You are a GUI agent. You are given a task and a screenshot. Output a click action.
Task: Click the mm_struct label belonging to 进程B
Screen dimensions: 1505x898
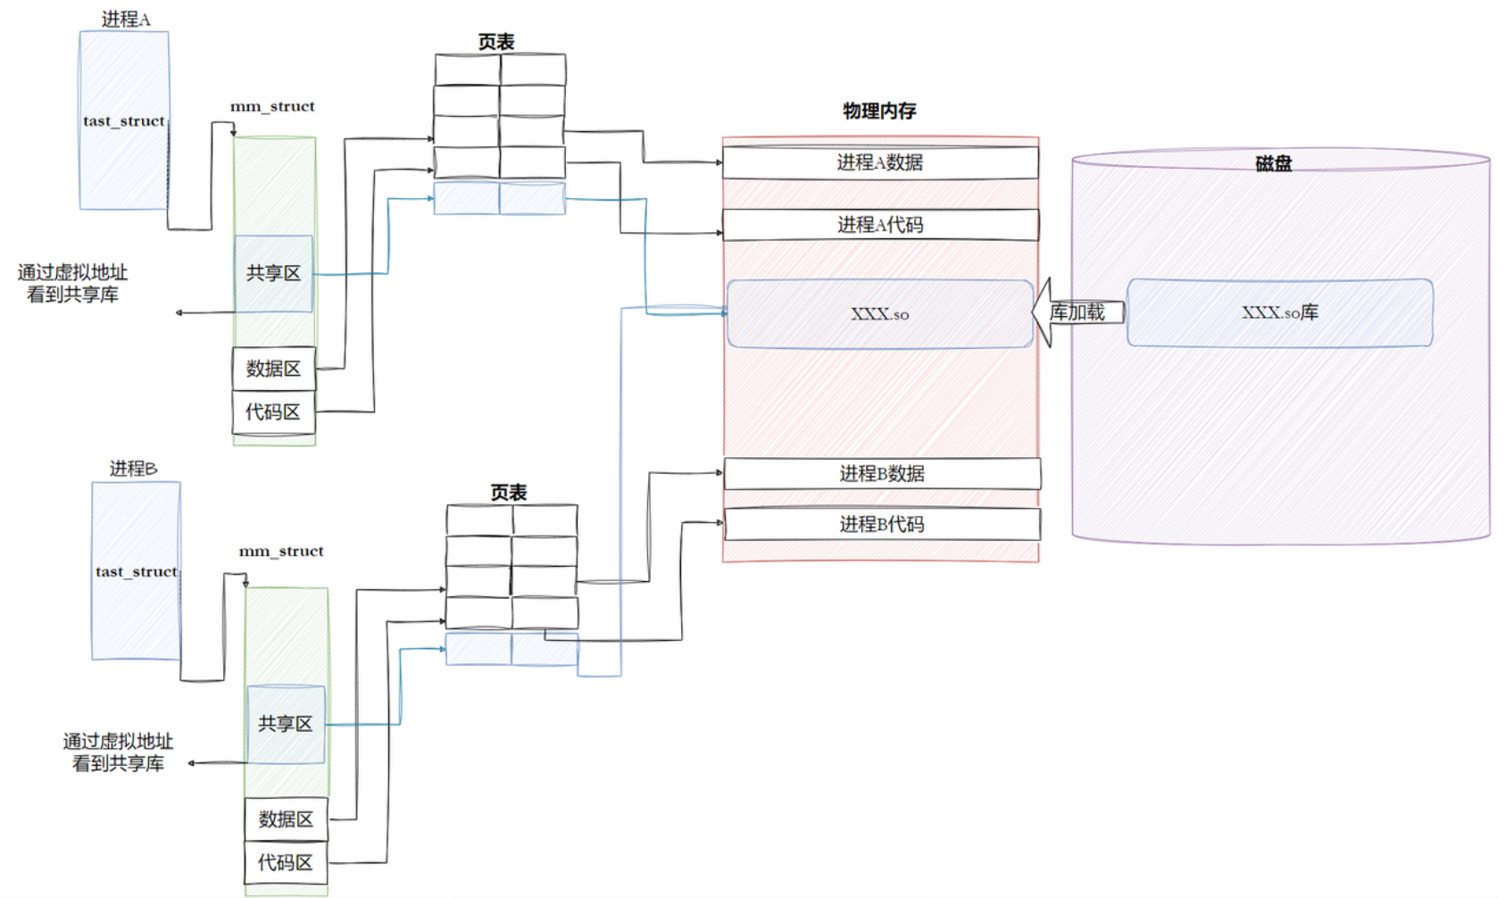281,552
